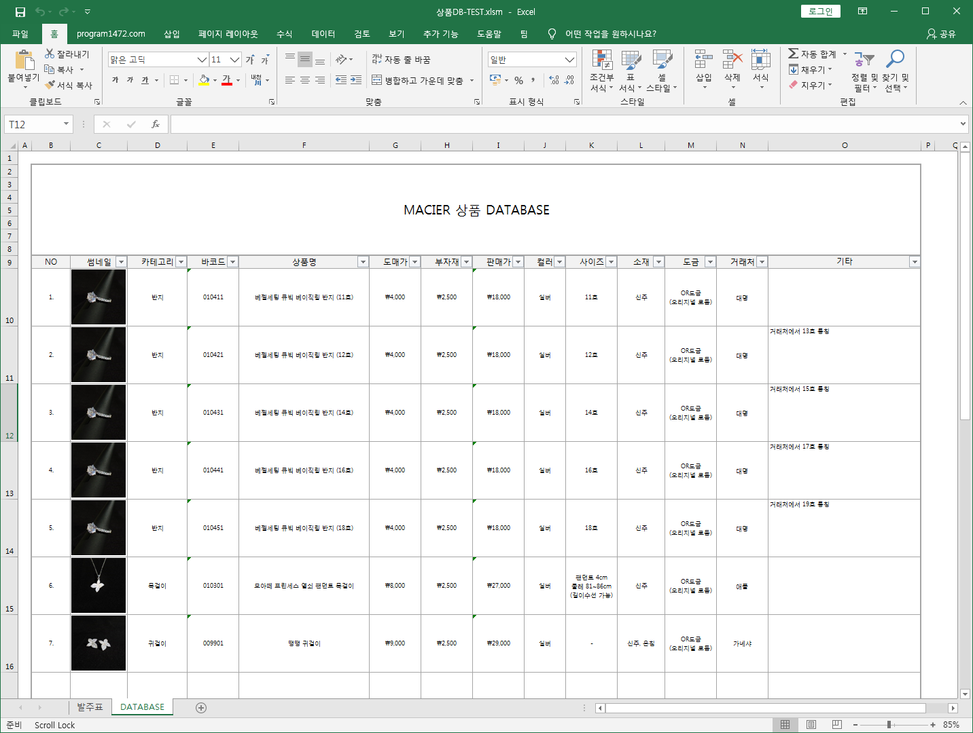Screen dimensions: 973x733
Task: Open Conditional Formatting (조건부 서식)
Action: tap(601, 71)
